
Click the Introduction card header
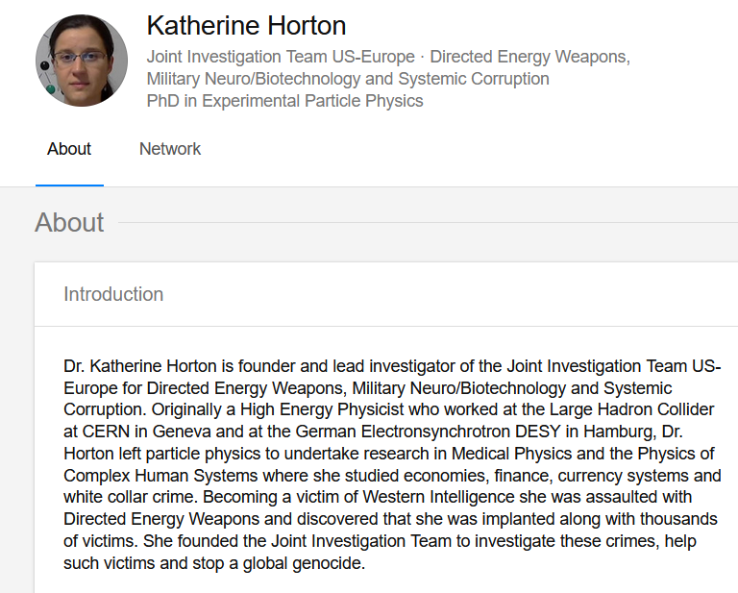click(113, 294)
